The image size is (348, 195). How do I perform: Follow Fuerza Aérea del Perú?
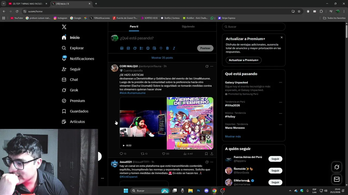pyautogui.click(x=275, y=159)
